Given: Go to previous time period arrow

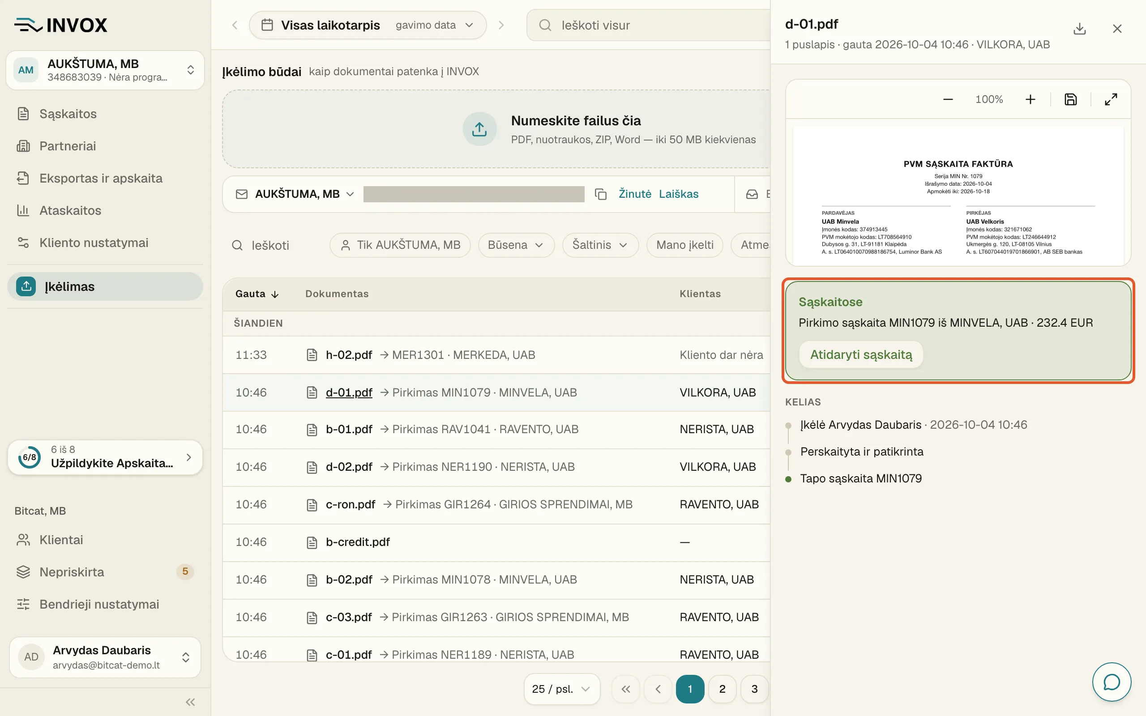Looking at the screenshot, I should click(x=235, y=25).
